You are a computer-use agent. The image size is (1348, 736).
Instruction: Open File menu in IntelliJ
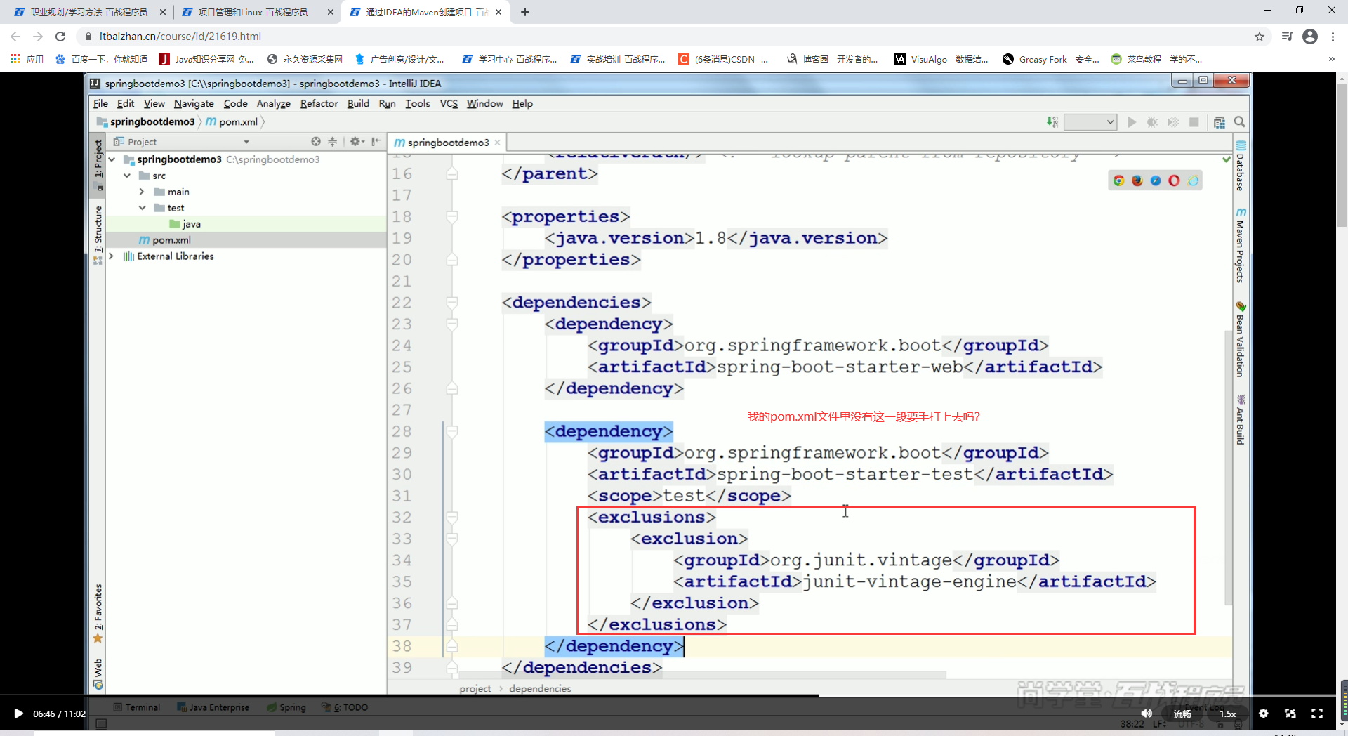pyautogui.click(x=100, y=103)
